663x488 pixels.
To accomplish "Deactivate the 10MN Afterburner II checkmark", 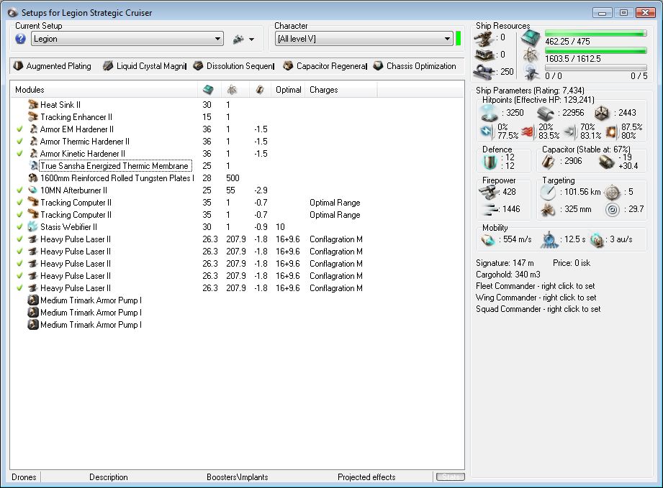I will click(19, 190).
